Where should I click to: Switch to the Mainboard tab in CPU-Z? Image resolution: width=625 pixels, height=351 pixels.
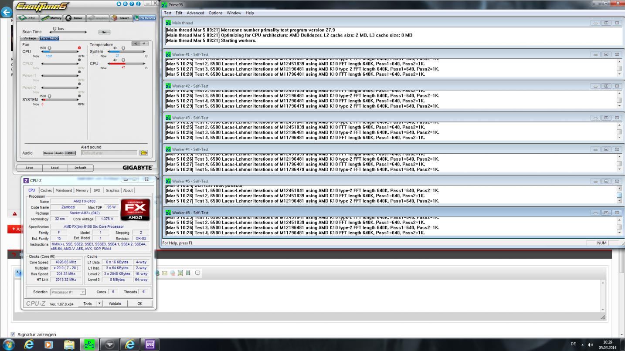click(x=64, y=190)
